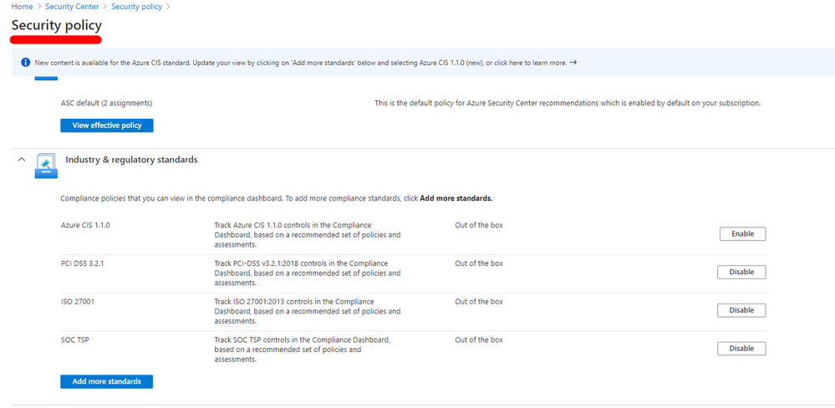Click Out of the box in Azure CIS row
The height and width of the screenshot is (408, 835).
click(x=479, y=225)
